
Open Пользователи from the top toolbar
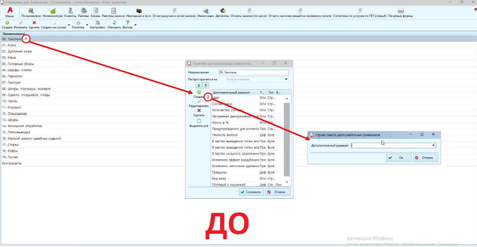coord(31,13)
